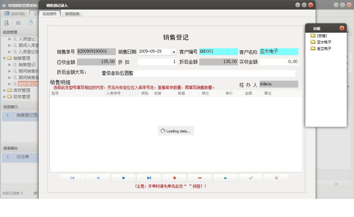Select the 亚太电子 group folder
This screenshot has height=217, width=354.
coord(322,42)
